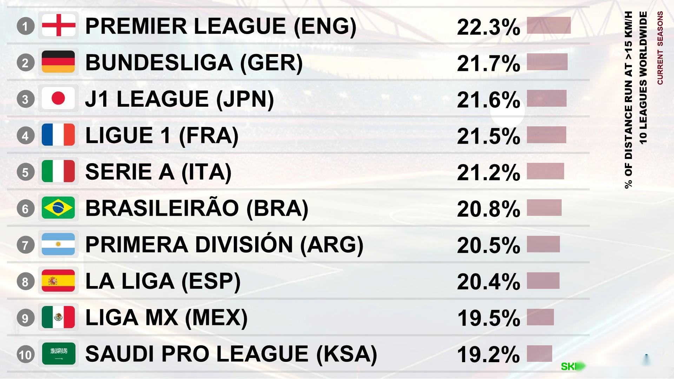
Task: Click the France flag icon
Action: tap(58, 135)
